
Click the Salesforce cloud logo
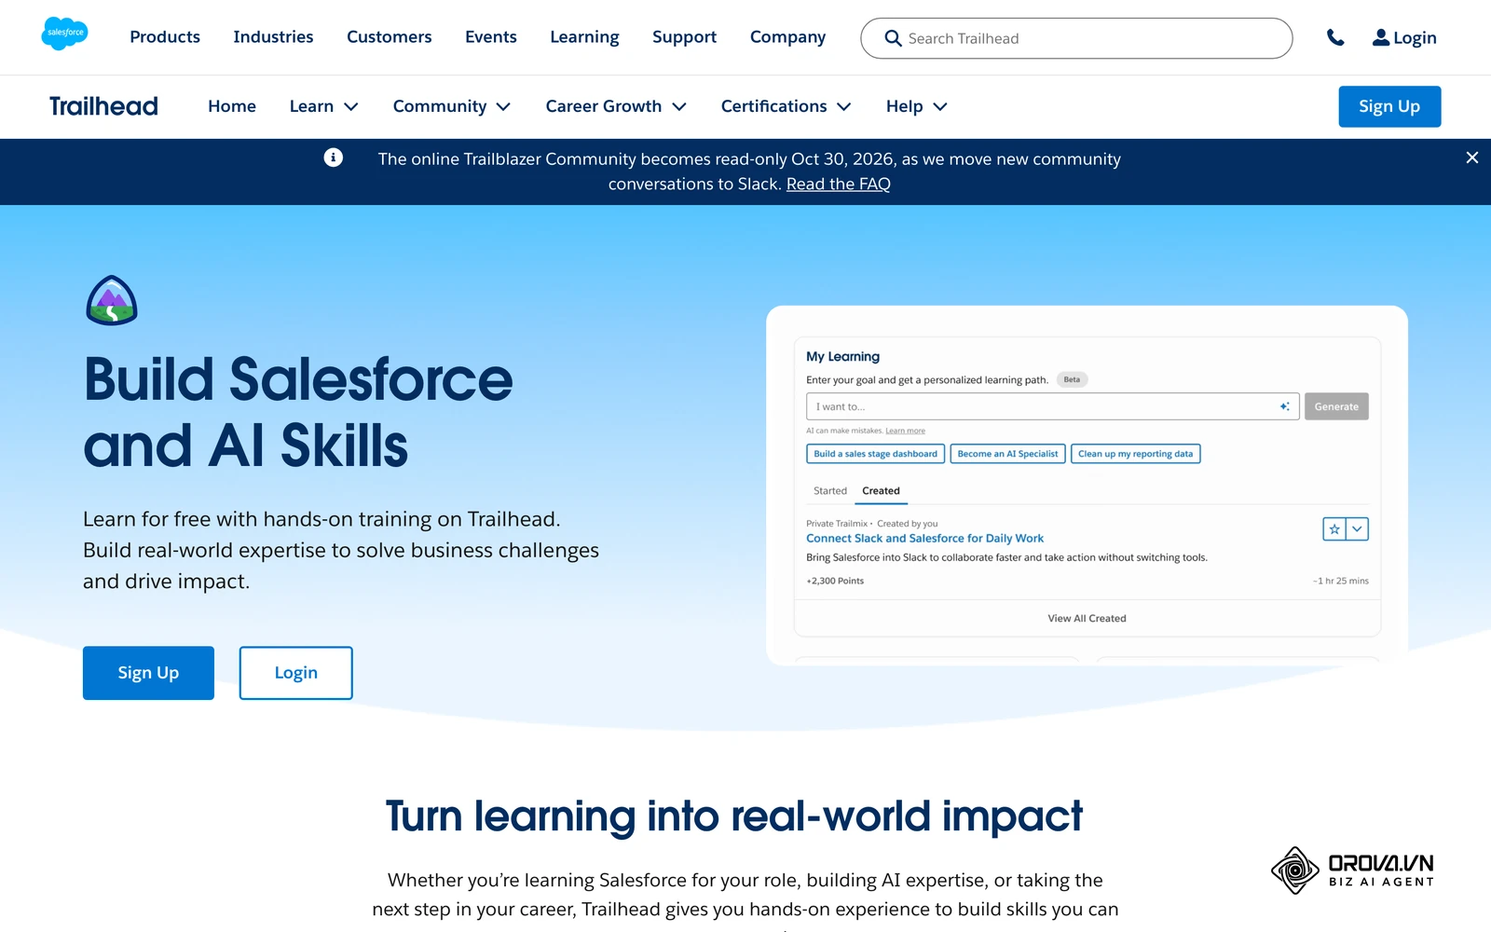click(x=64, y=34)
